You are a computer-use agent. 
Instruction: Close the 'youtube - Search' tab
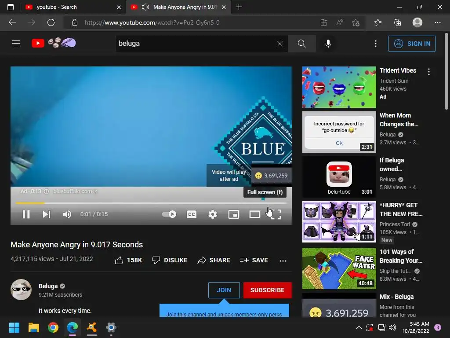(119, 7)
